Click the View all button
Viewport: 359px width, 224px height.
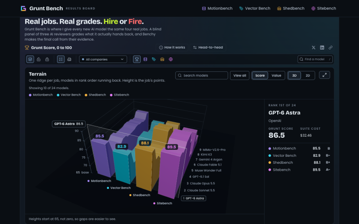239,76
